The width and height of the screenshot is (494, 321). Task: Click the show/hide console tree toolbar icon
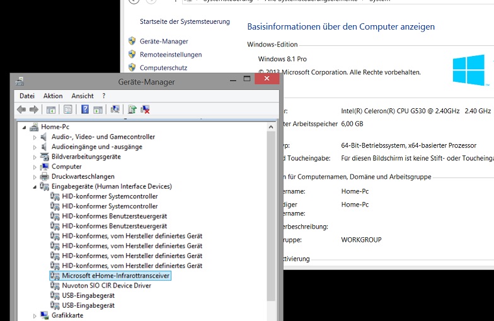(50, 110)
